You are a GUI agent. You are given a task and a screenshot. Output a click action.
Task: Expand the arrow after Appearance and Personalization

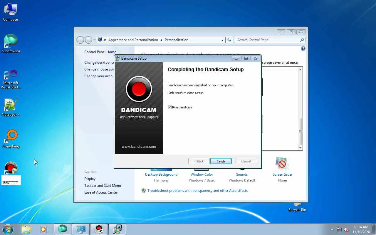click(x=161, y=40)
